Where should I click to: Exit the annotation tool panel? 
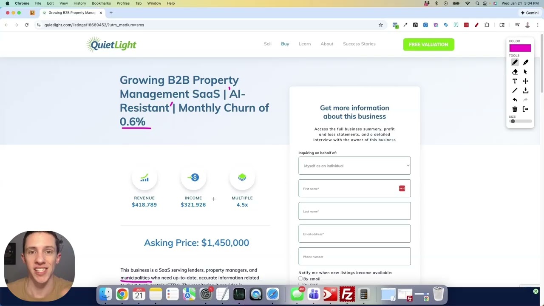click(526, 109)
